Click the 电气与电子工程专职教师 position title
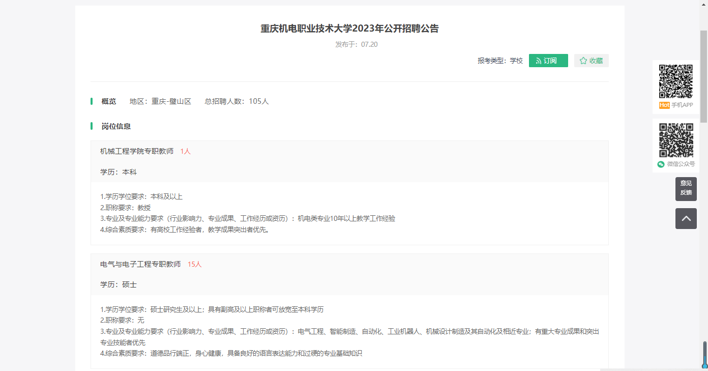708x371 pixels. coord(140,264)
